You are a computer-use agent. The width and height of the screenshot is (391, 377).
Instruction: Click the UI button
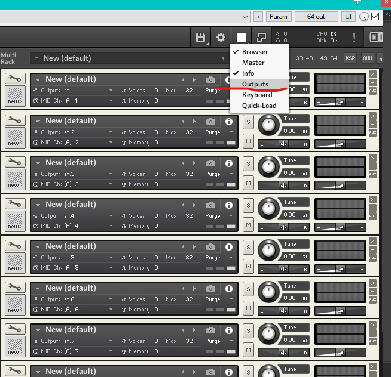coord(348,17)
